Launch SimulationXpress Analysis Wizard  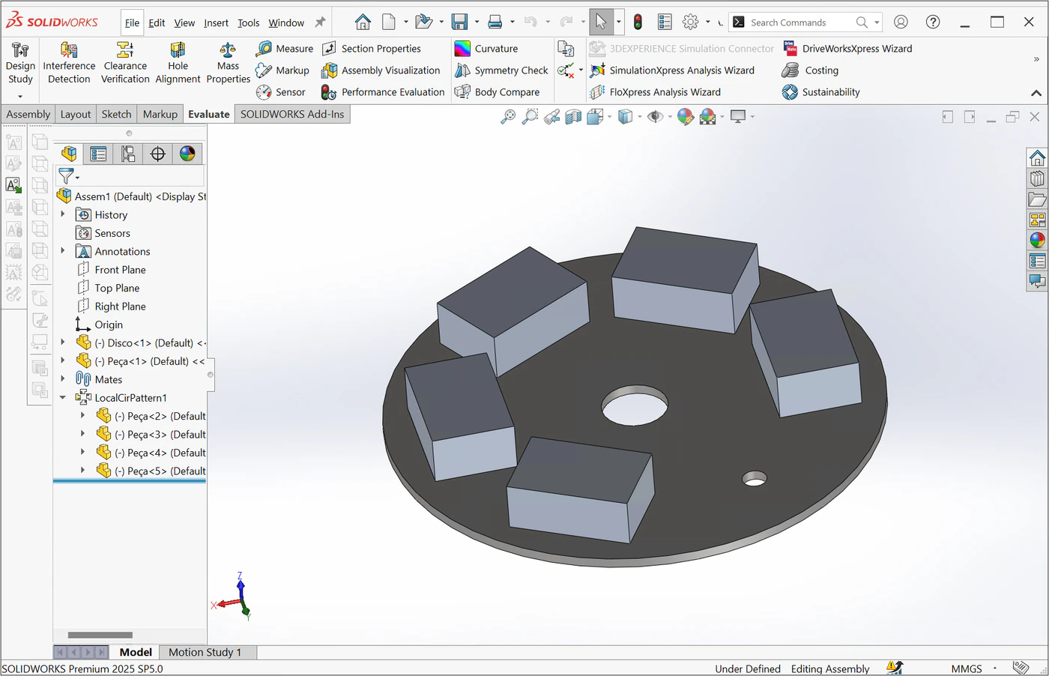(x=672, y=70)
